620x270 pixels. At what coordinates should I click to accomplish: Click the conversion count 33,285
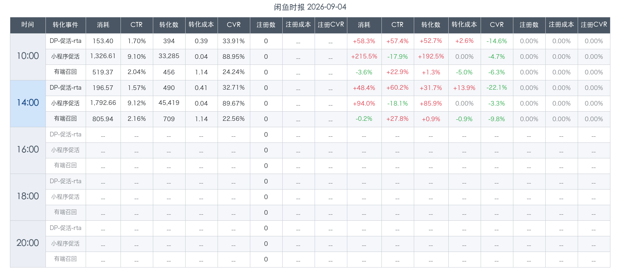169,56
